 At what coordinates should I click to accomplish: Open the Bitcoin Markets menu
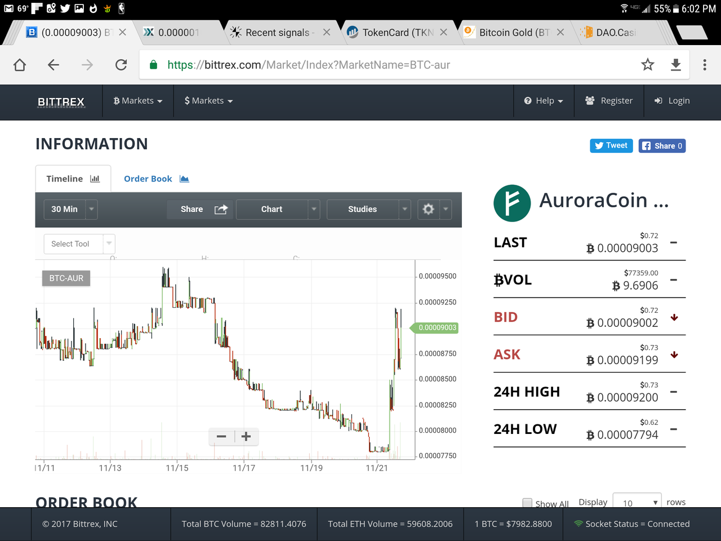coord(138,101)
